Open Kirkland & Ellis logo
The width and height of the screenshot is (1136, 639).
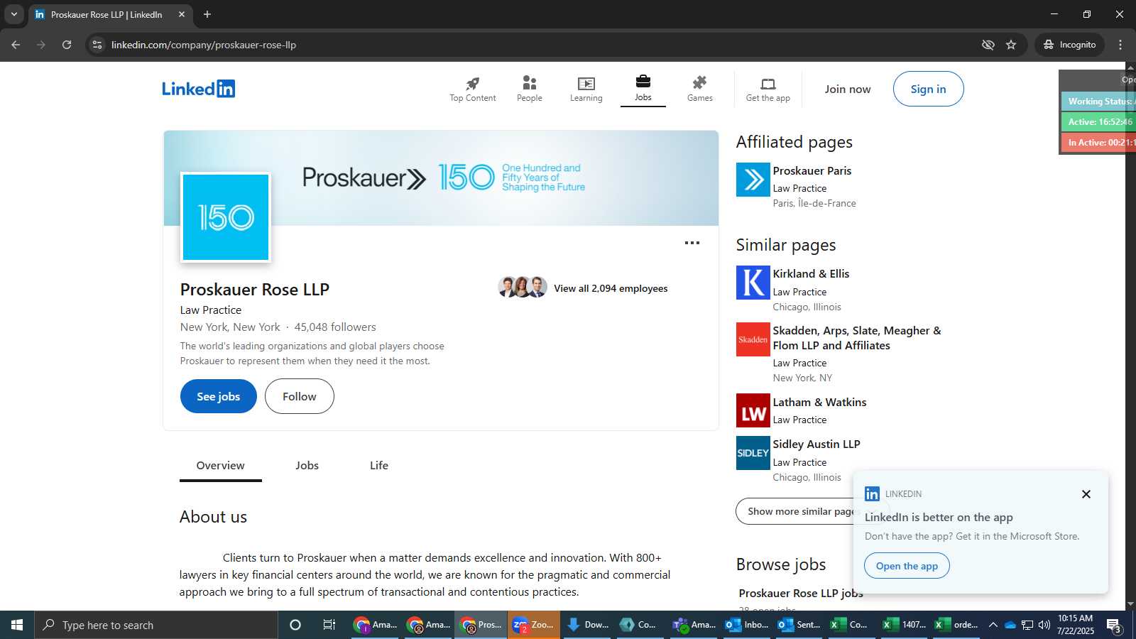753,283
